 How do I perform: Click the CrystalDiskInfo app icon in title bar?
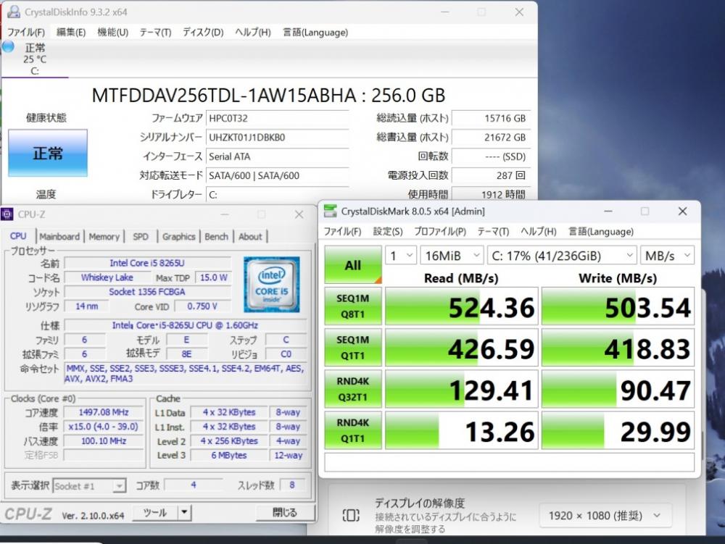coord(14,12)
